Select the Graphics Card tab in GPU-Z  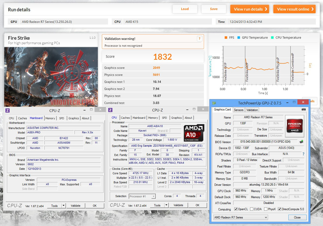[x=222, y=109]
